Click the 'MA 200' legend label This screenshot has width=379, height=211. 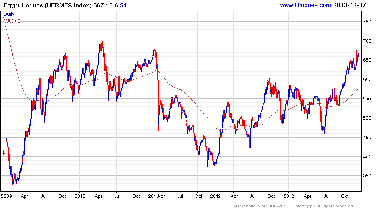[12, 21]
